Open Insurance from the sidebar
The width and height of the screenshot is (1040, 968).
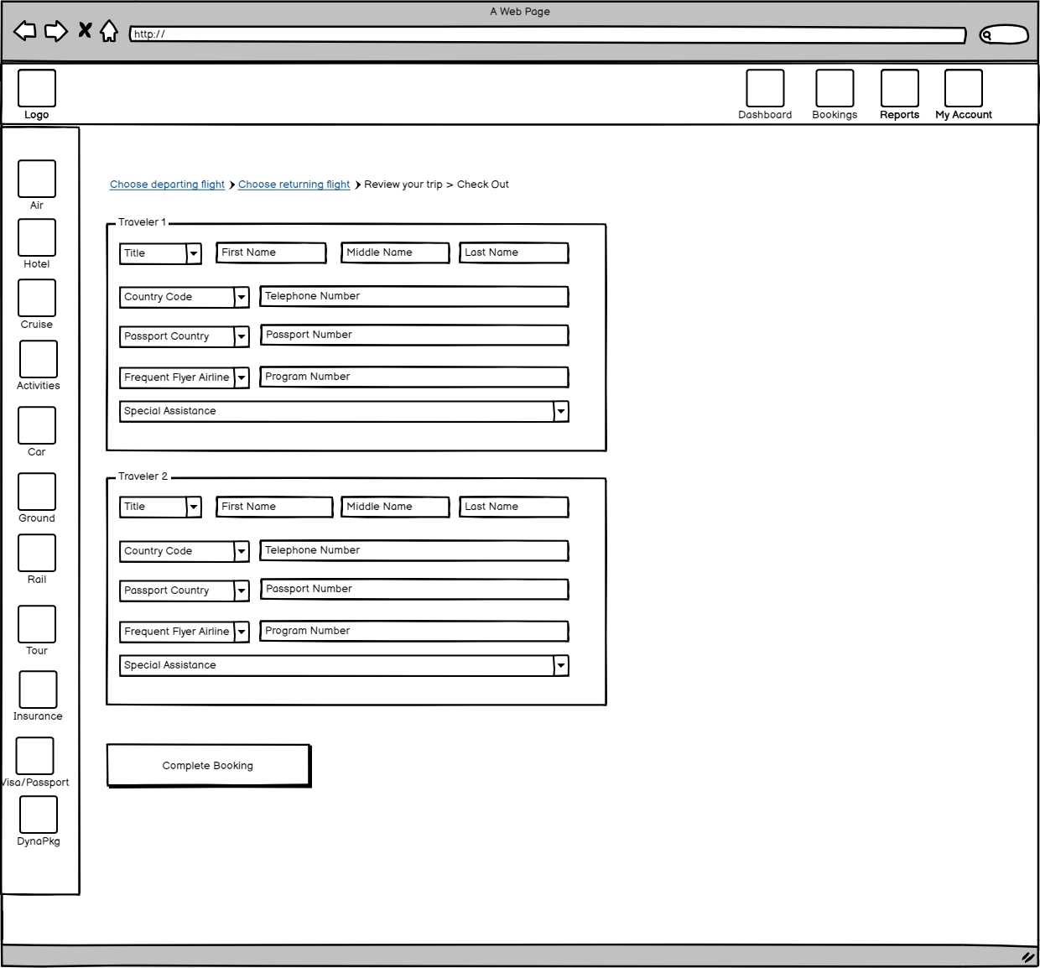38,690
